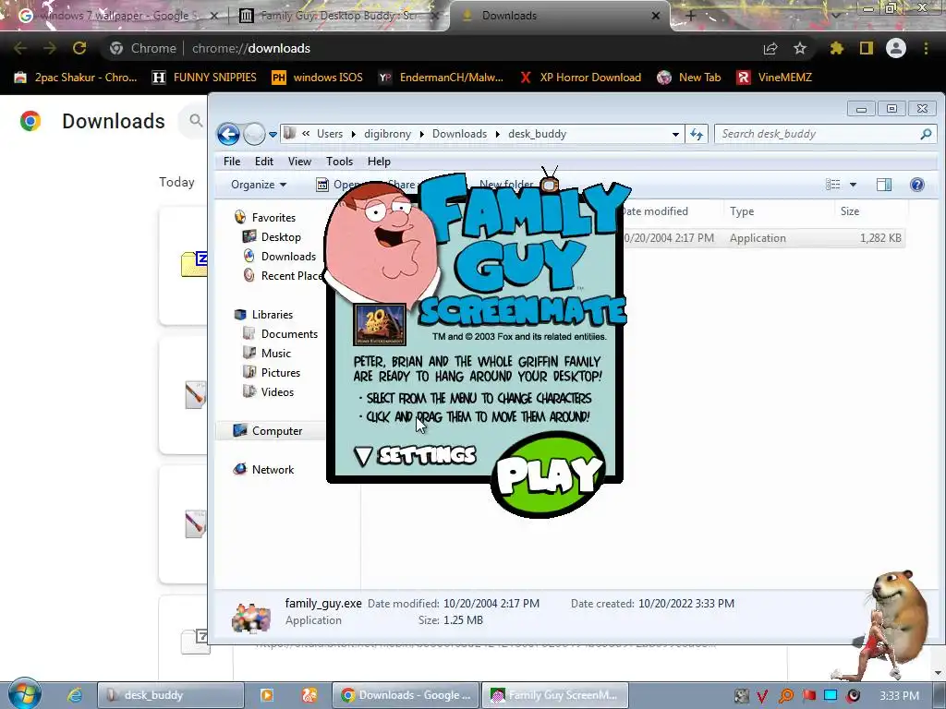
Task: Open the Organize dropdown
Action: (259, 185)
